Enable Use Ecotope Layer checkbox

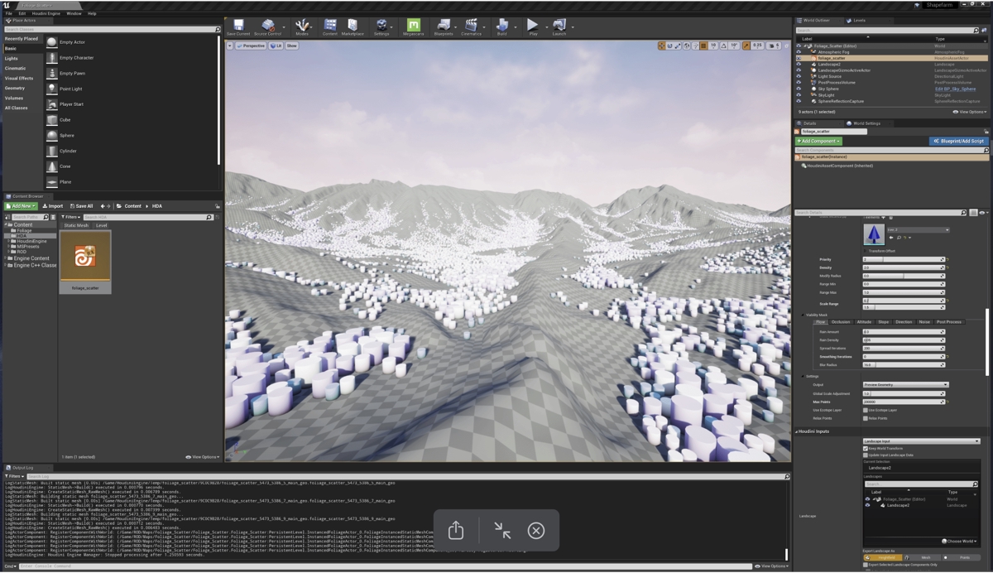[x=866, y=410]
